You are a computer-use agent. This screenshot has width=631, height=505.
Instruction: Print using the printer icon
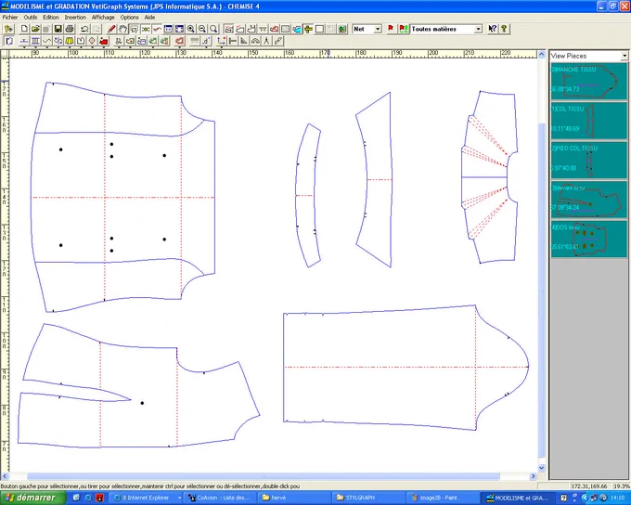pyautogui.click(x=70, y=29)
